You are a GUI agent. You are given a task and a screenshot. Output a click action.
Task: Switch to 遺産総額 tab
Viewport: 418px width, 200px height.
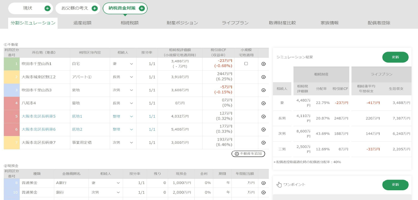pyautogui.click(x=82, y=23)
